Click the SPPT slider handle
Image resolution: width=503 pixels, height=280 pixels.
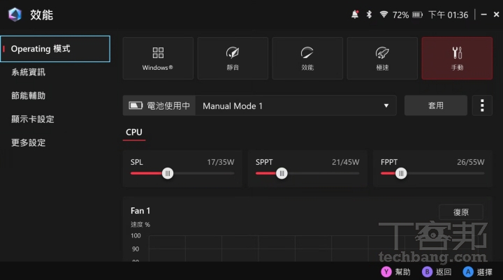282,174
